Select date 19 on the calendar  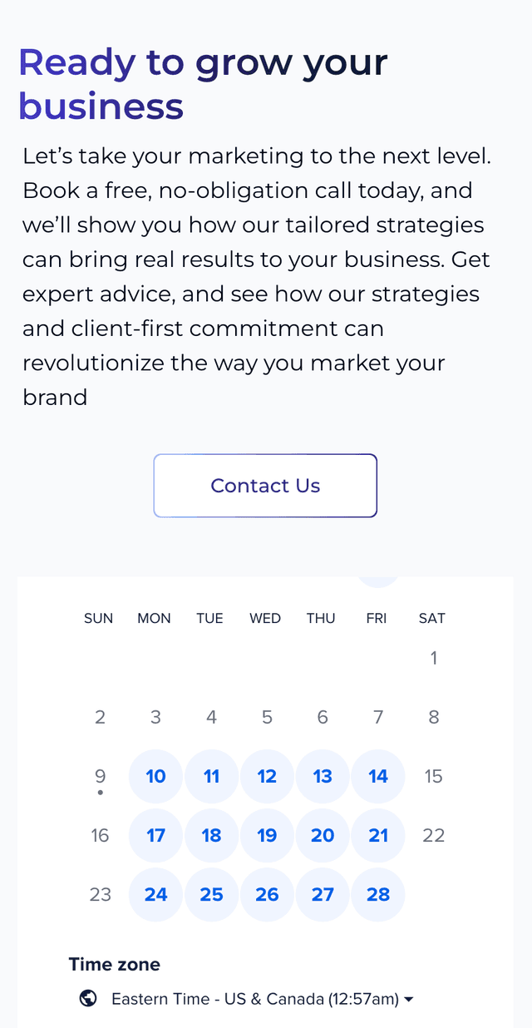pyautogui.click(x=267, y=835)
